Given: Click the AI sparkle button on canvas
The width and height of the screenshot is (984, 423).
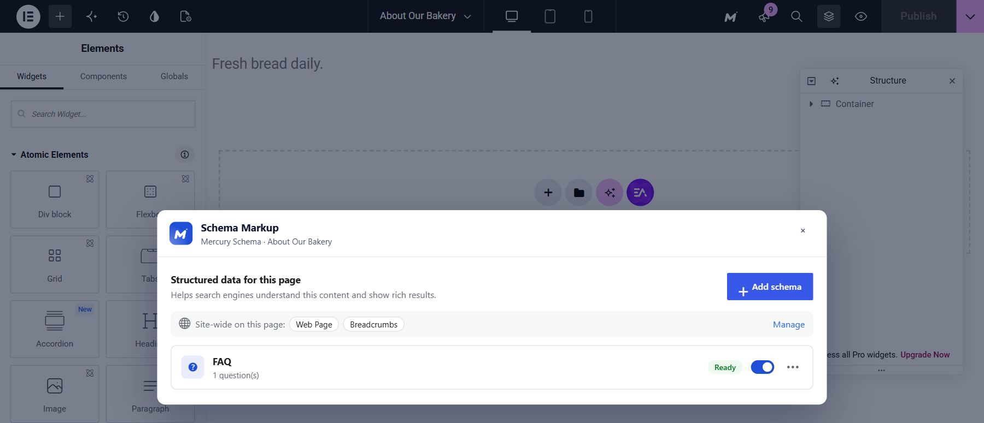Looking at the screenshot, I should point(610,193).
